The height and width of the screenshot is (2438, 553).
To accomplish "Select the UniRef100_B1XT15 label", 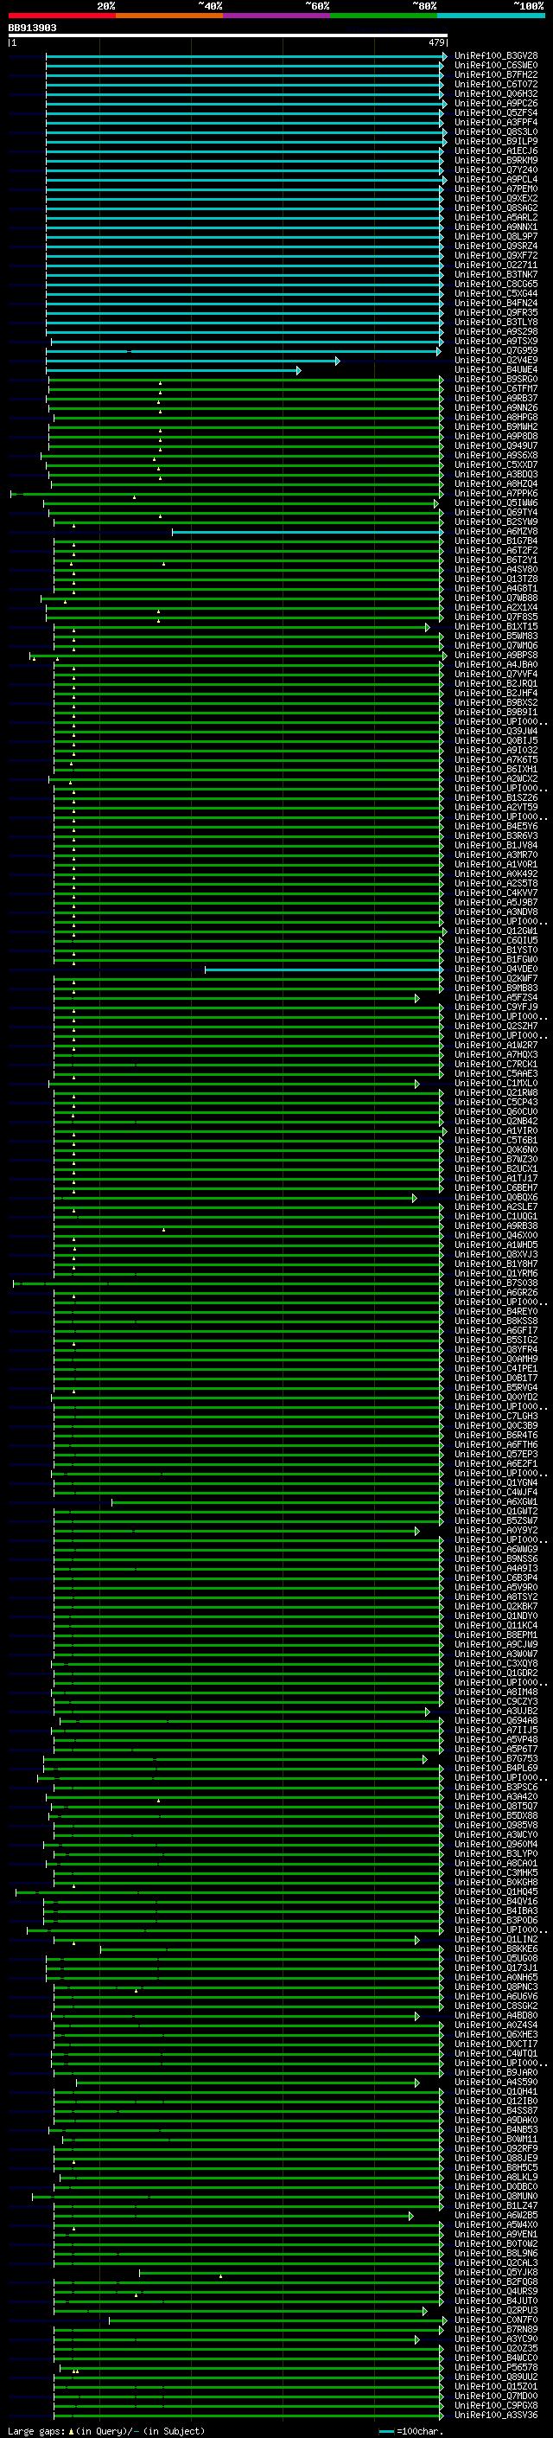I will 496,626.
